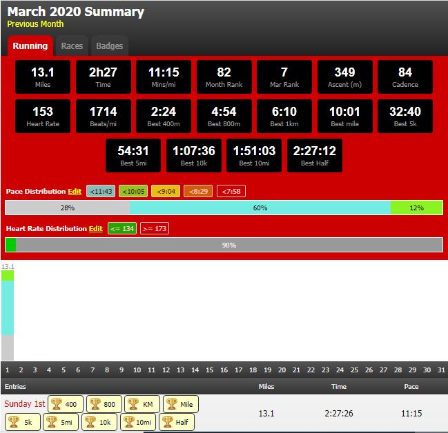Select day 15 on the date axis
The height and width of the screenshot is (433, 448).
[x=209, y=370]
